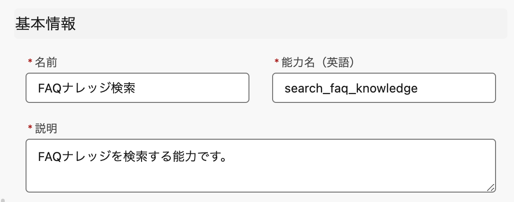Focus the 能力名（英語） text field
This screenshot has width=514, height=202.
pos(384,88)
